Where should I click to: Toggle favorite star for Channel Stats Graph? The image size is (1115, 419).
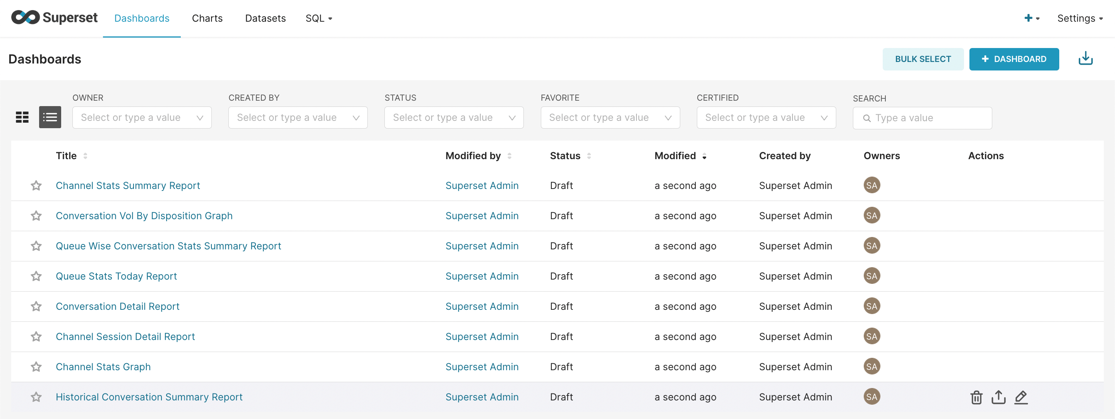[x=36, y=367]
